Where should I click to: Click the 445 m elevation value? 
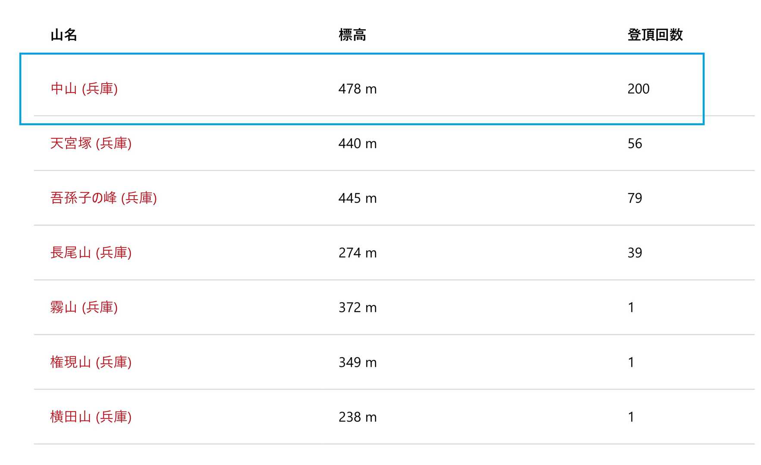(x=358, y=199)
